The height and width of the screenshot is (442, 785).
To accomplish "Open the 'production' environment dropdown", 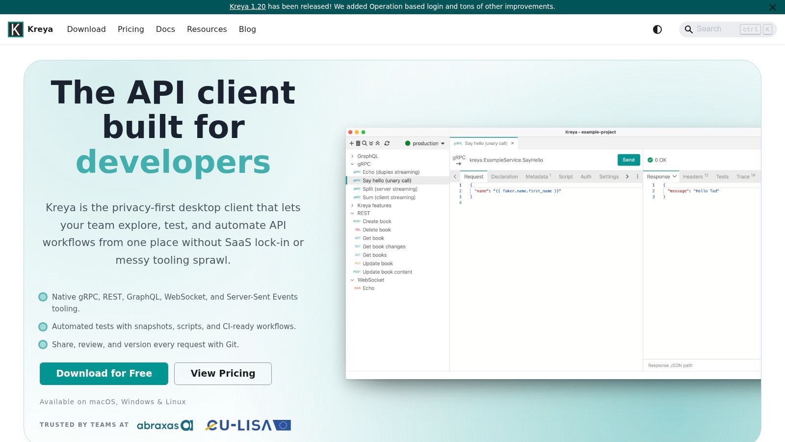I will (425, 143).
